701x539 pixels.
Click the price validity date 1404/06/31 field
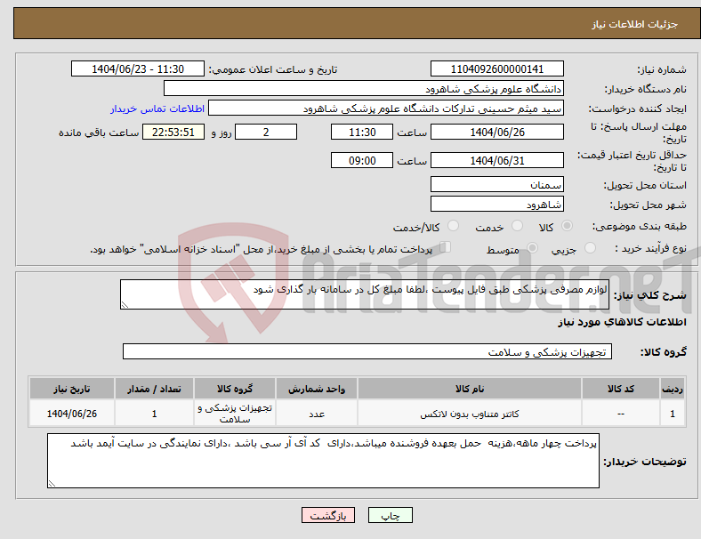pyautogui.click(x=497, y=160)
